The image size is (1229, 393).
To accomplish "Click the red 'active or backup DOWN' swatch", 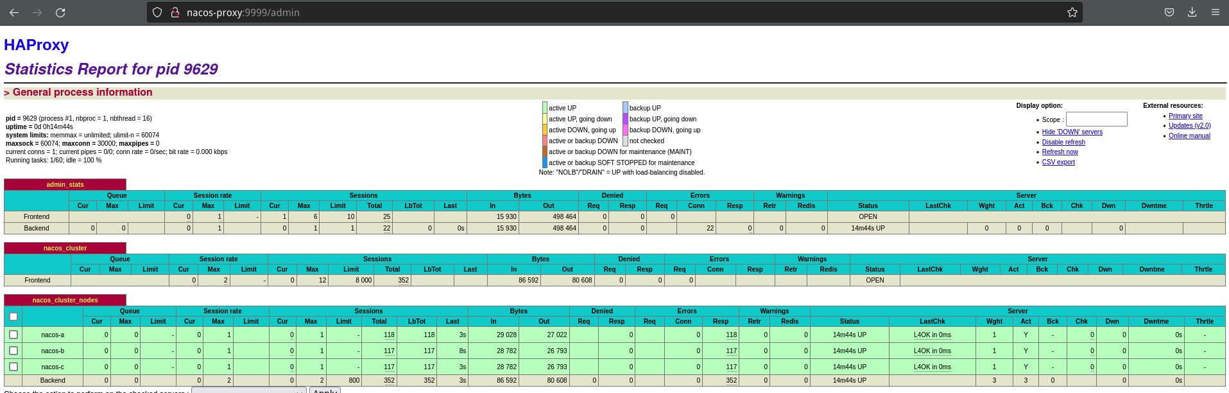I will click(545, 141).
